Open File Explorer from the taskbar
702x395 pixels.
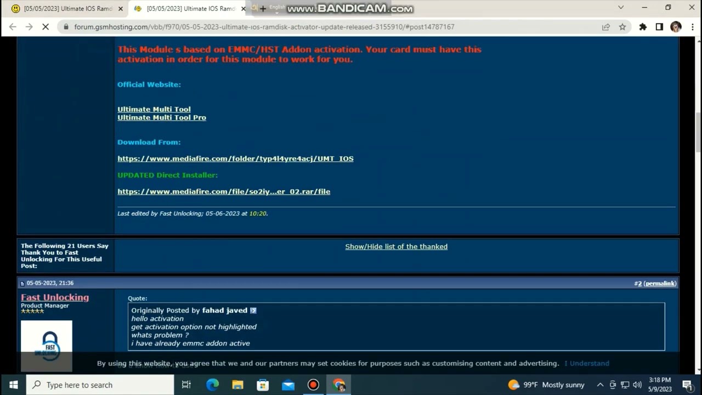(x=237, y=385)
